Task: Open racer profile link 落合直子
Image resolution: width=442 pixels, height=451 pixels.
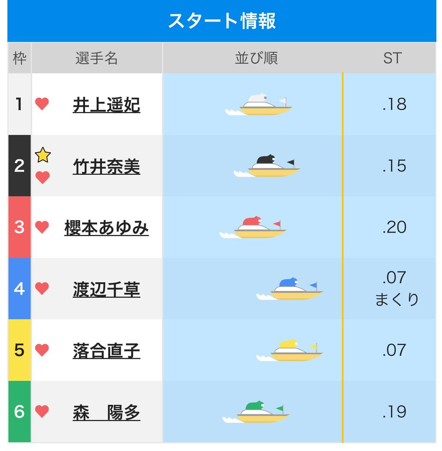Action: tap(106, 351)
